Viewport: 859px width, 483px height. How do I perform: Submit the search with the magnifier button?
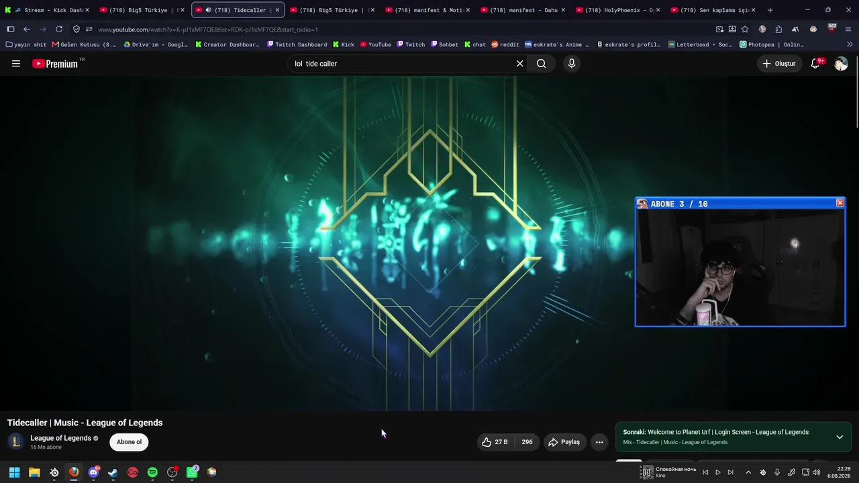(542, 64)
